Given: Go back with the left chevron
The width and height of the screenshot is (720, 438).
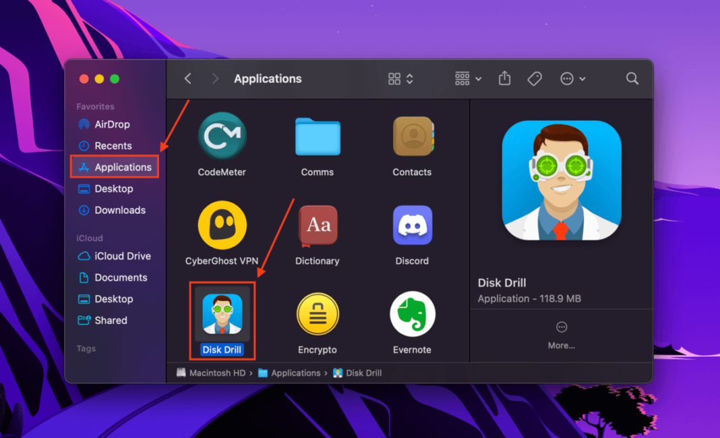Looking at the screenshot, I should pyautogui.click(x=188, y=79).
